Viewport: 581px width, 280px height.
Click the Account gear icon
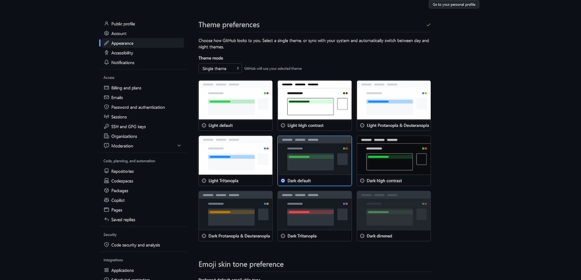106,33
